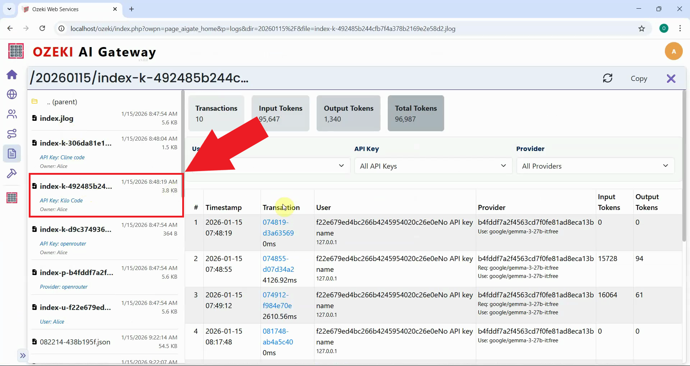Collapse the file panel with double-arrow toggle
This screenshot has height=366, width=690.
[x=23, y=355]
